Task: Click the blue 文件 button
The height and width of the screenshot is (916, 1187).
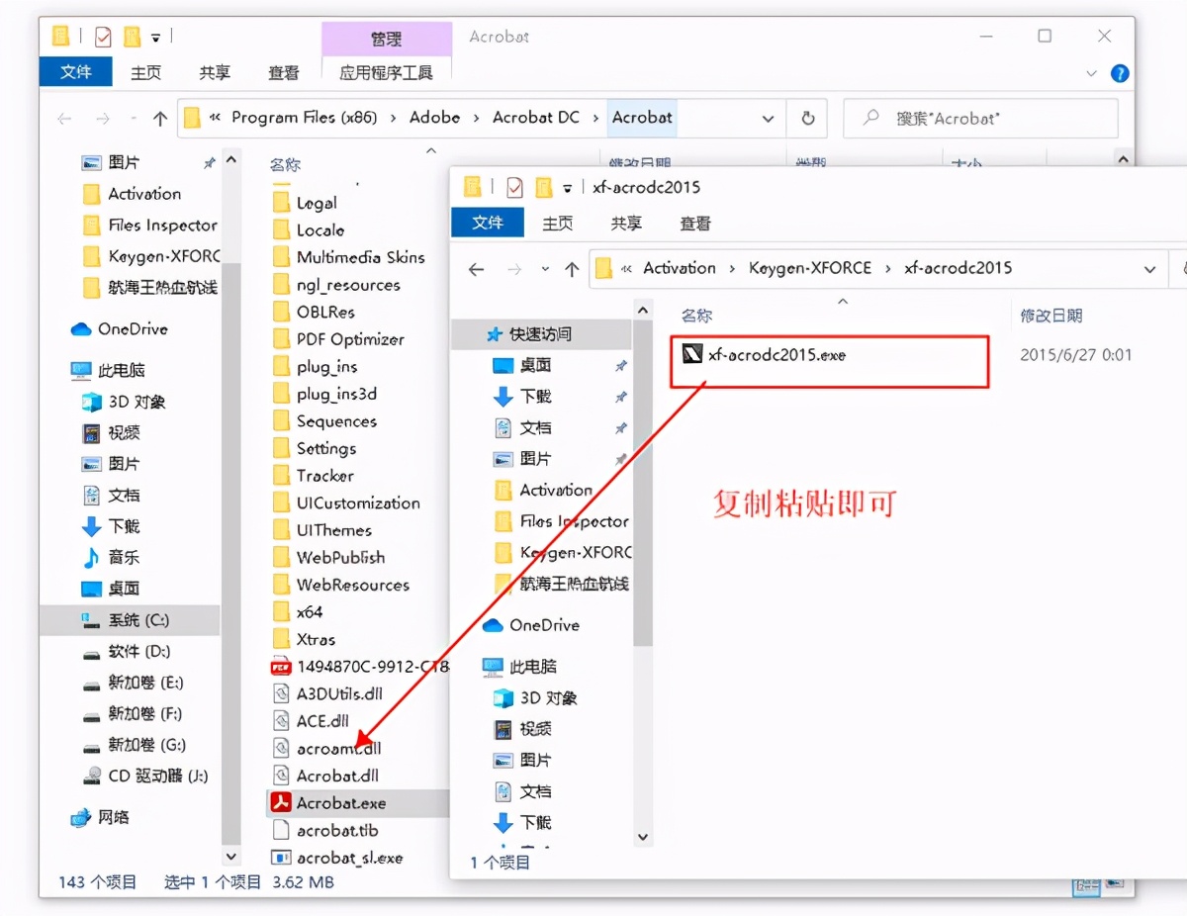Action: [75, 71]
